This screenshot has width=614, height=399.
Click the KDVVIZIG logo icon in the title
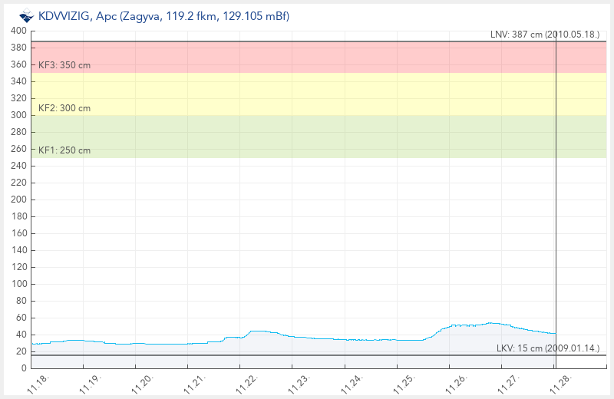[x=26, y=15]
